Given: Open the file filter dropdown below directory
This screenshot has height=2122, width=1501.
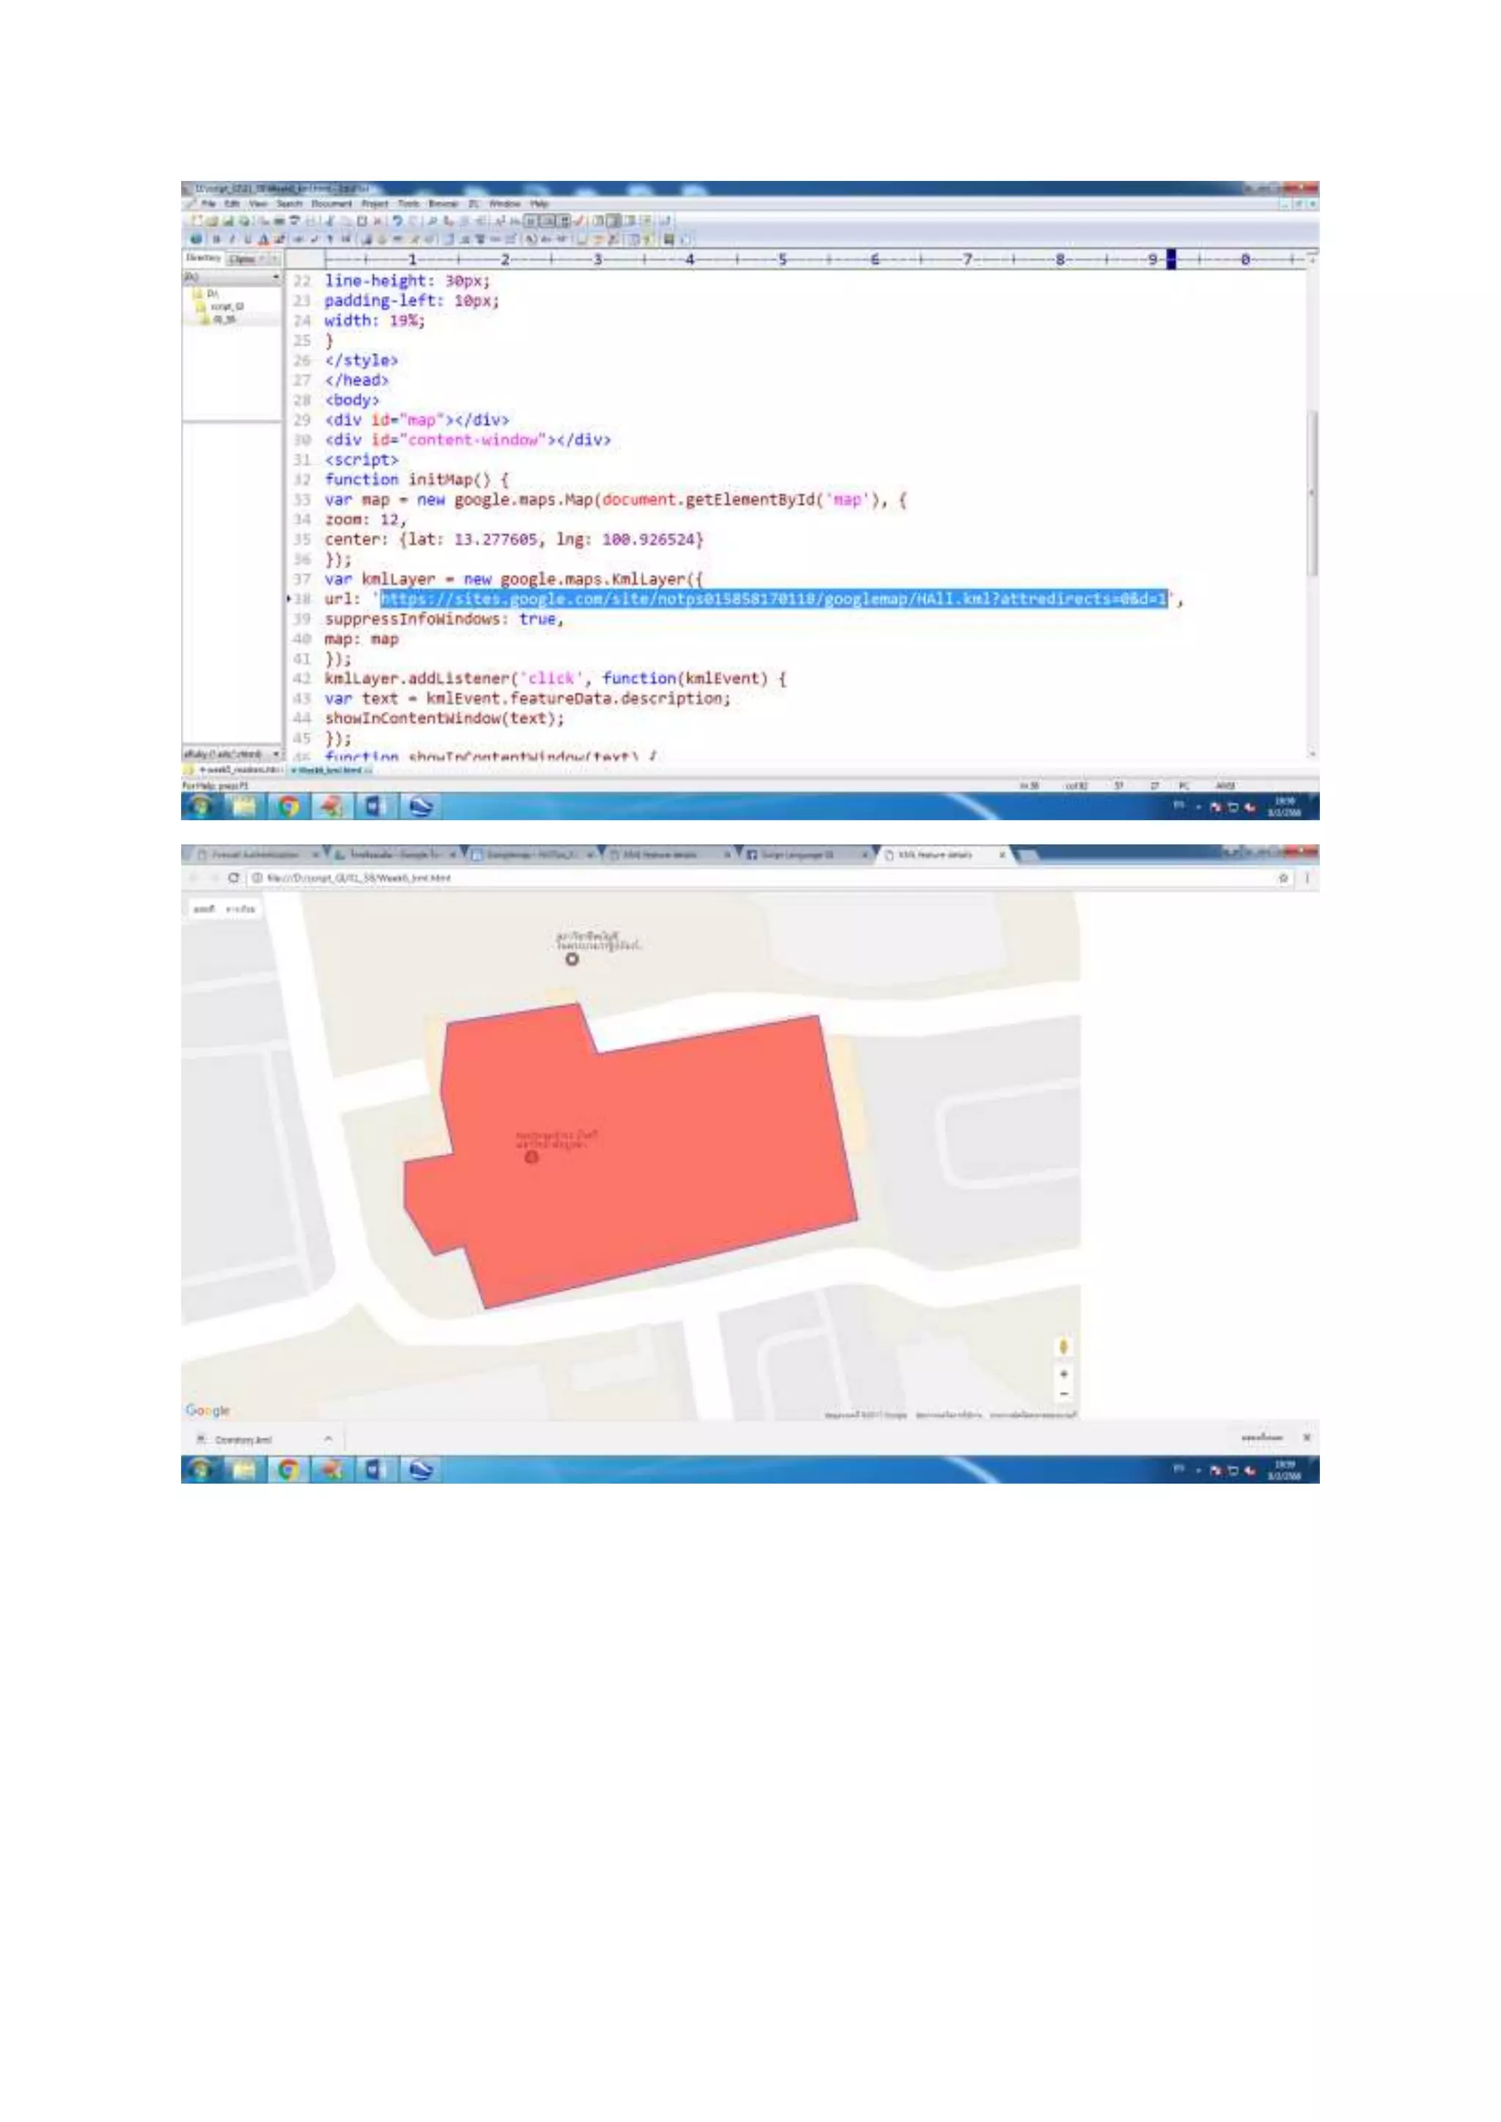Looking at the screenshot, I should pyautogui.click(x=276, y=754).
